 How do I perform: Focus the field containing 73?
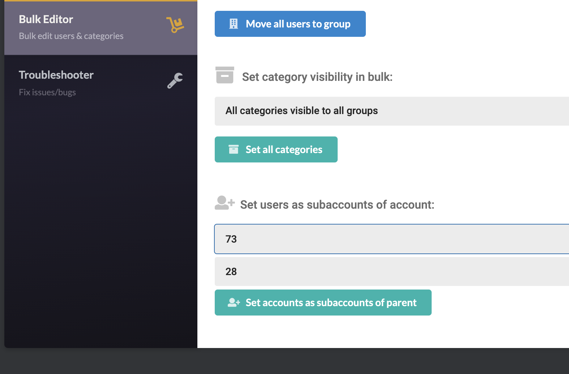(x=392, y=239)
